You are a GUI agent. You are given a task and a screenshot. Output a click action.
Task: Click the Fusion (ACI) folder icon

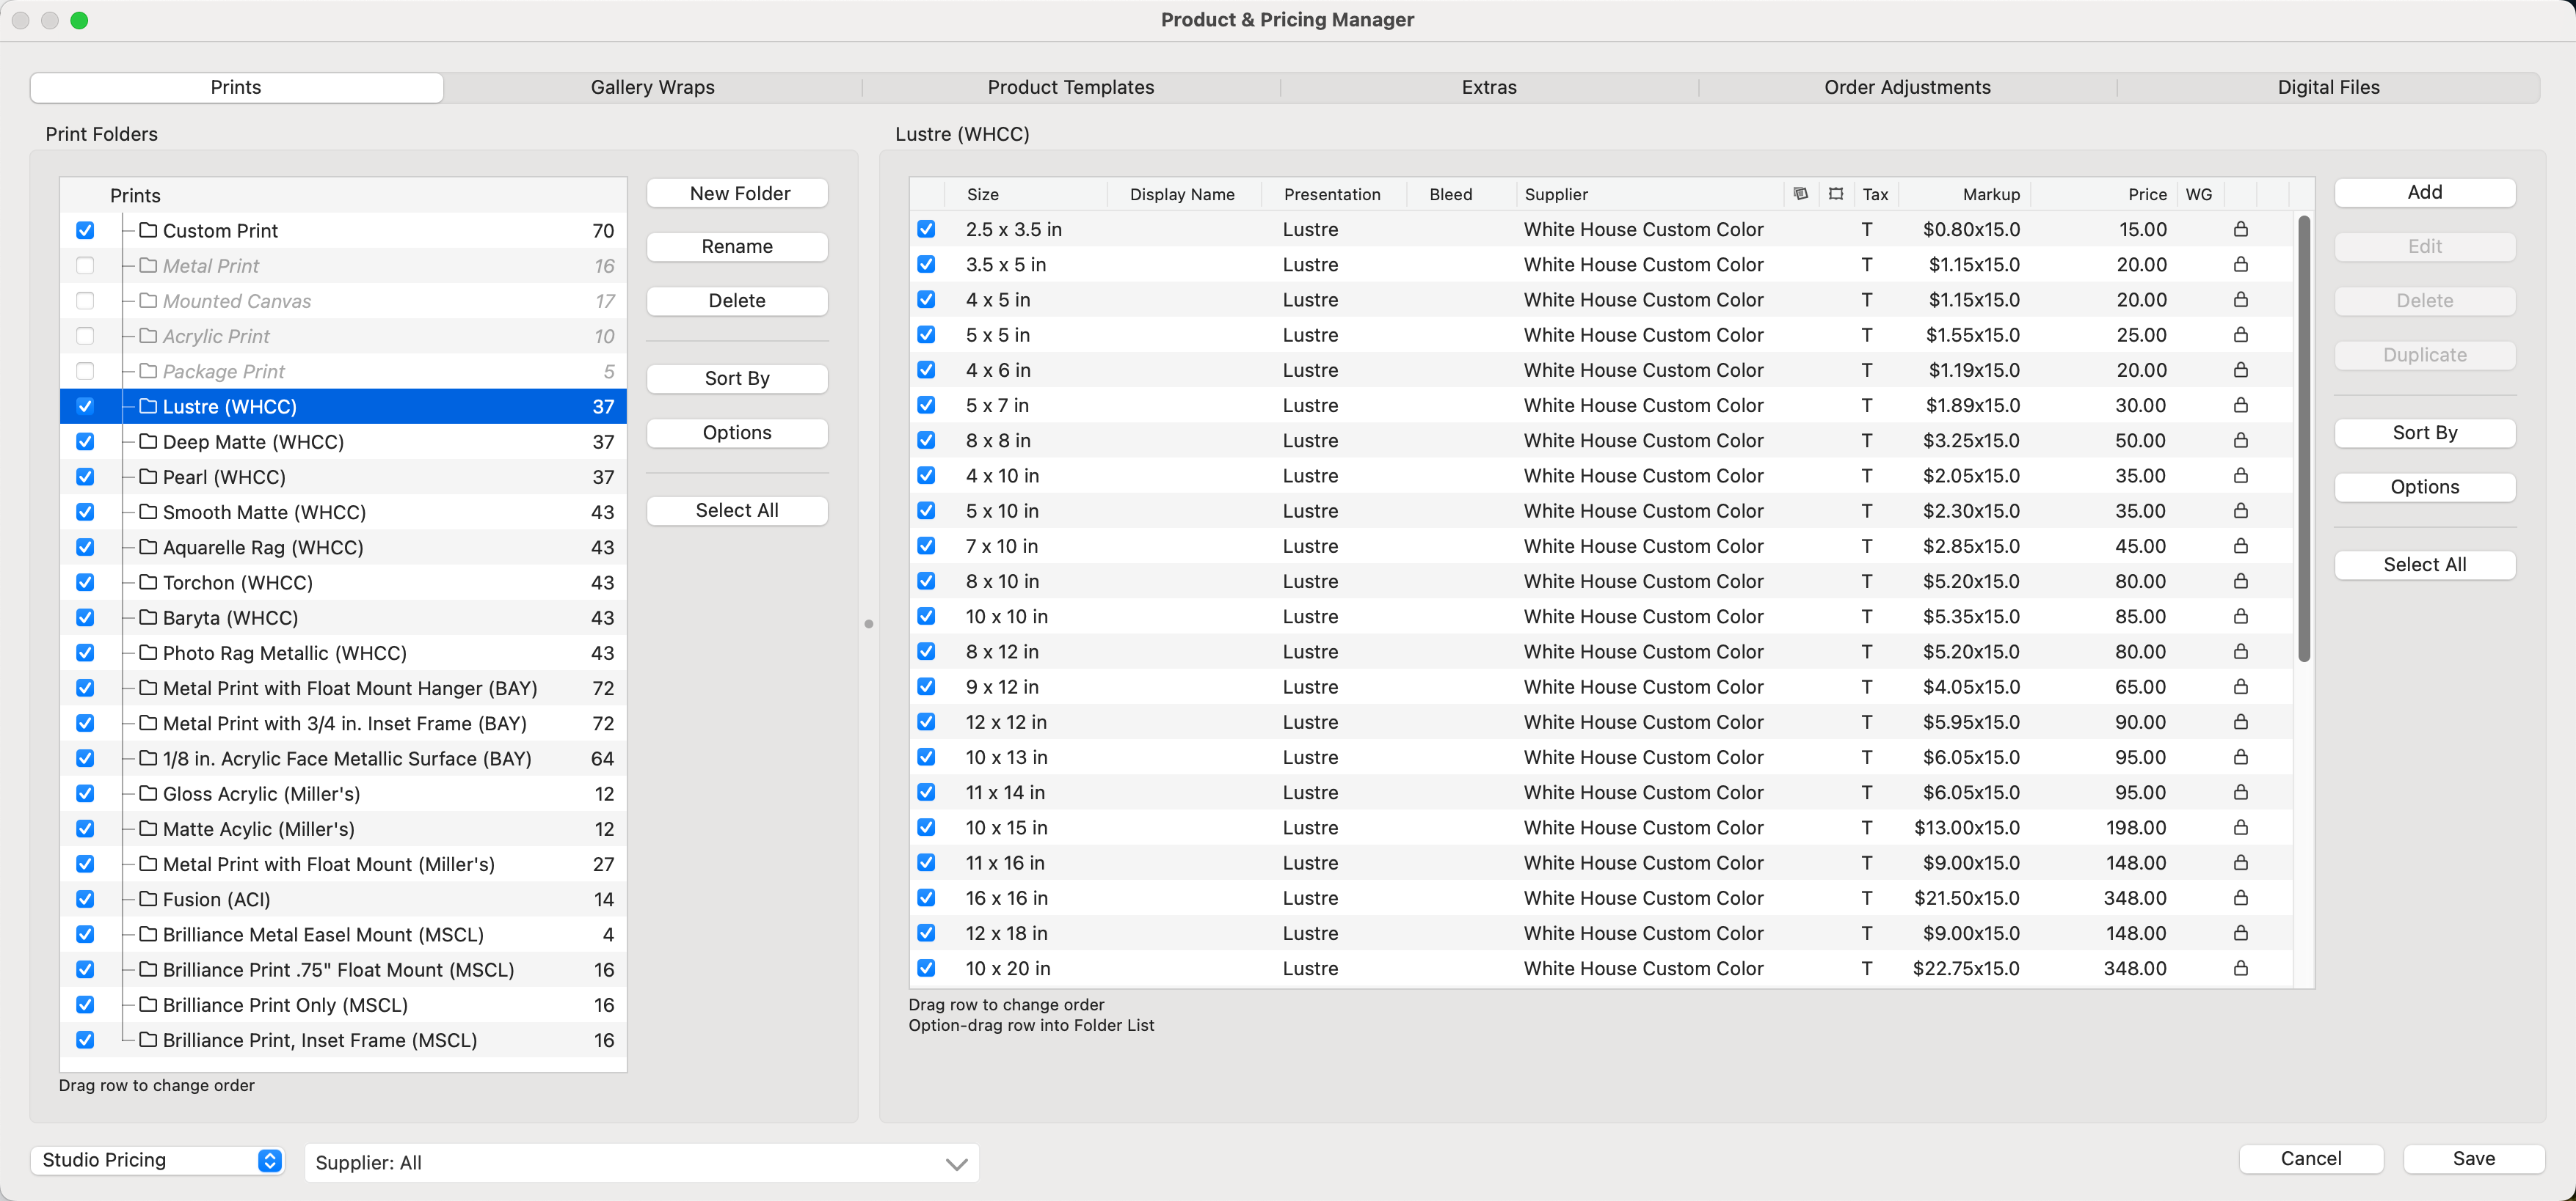(x=148, y=899)
